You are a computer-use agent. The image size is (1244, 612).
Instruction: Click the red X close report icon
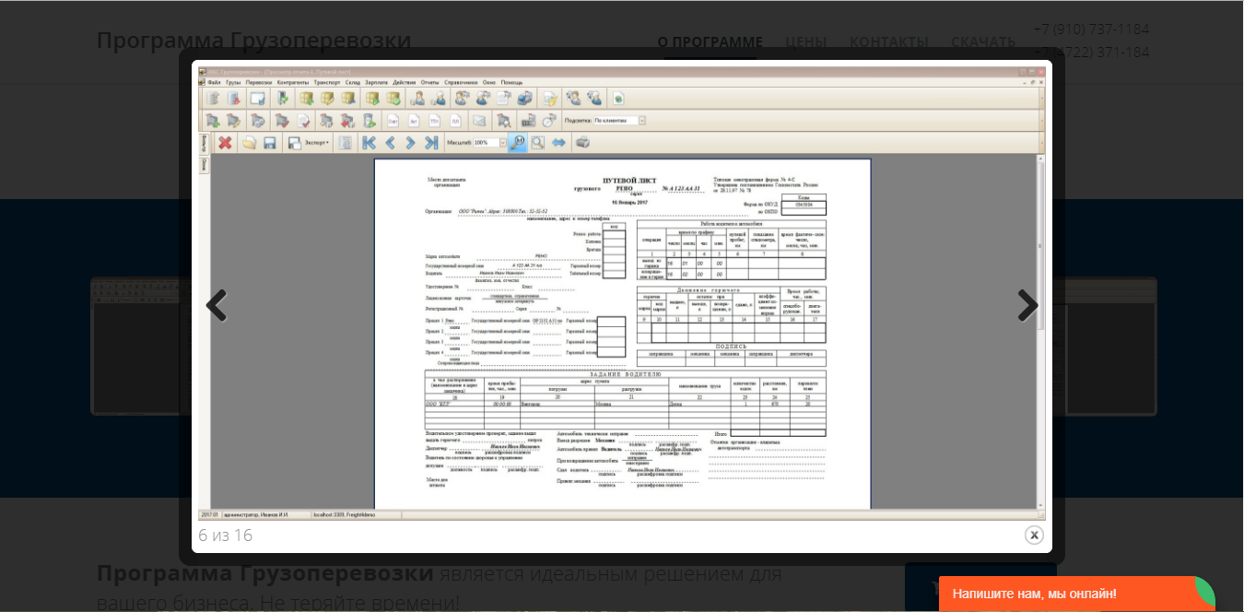[225, 143]
